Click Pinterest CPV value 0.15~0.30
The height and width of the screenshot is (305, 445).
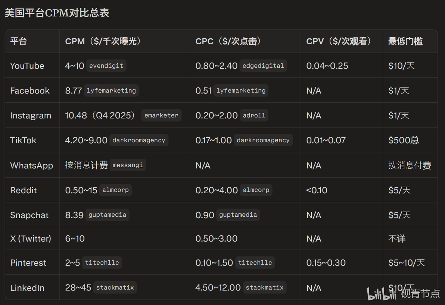(x=326, y=263)
